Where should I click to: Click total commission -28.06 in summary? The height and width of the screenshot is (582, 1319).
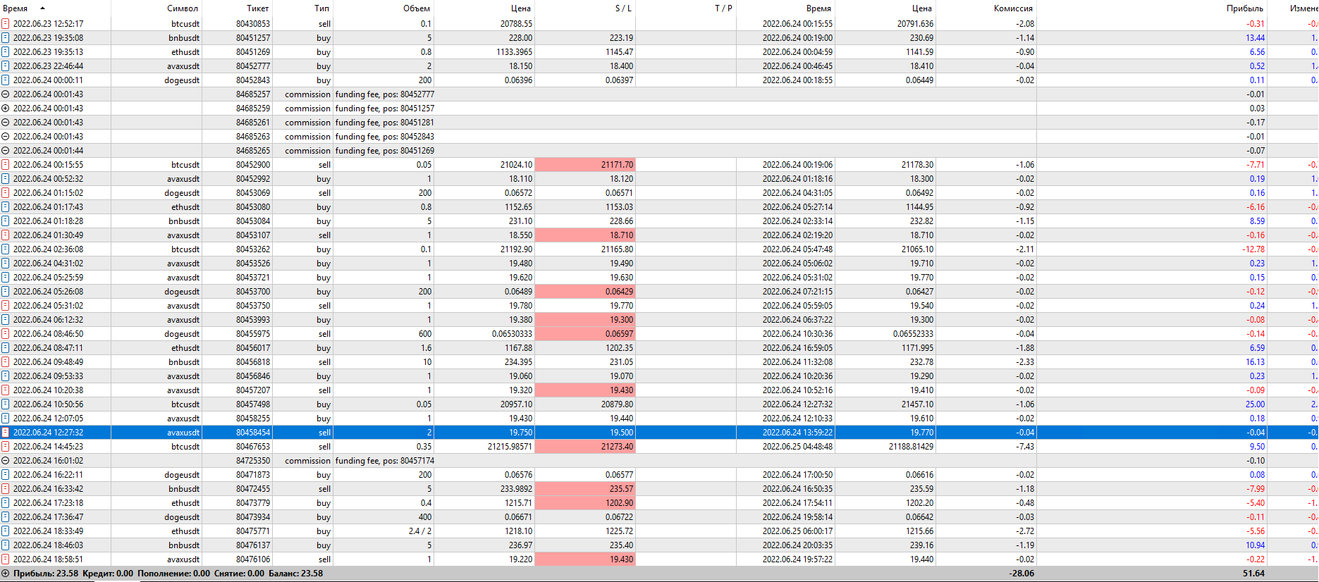[x=1022, y=573]
